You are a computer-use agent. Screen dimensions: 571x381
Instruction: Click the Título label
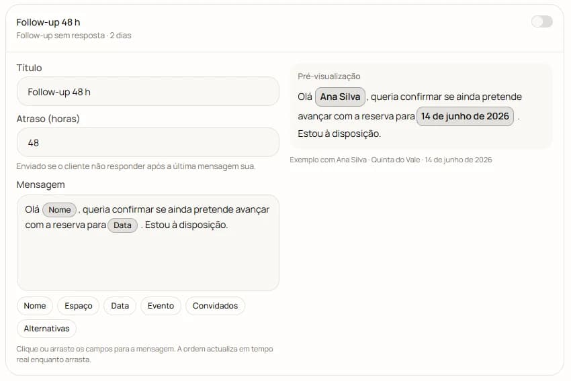click(x=29, y=68)
